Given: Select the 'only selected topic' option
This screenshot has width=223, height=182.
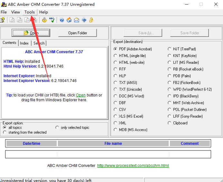Looking at the screenshot, I should coord(57,128).
